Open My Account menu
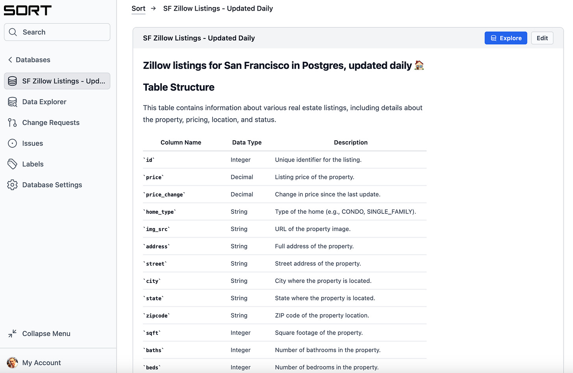 pos(41,362)
